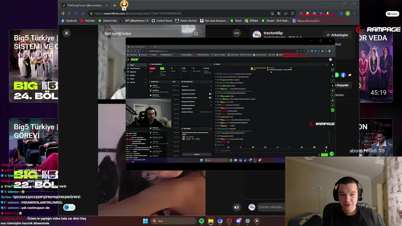Open the Facebook bookmark
Viewport: 402px width, 226px height.
click(x=69, y=21)
